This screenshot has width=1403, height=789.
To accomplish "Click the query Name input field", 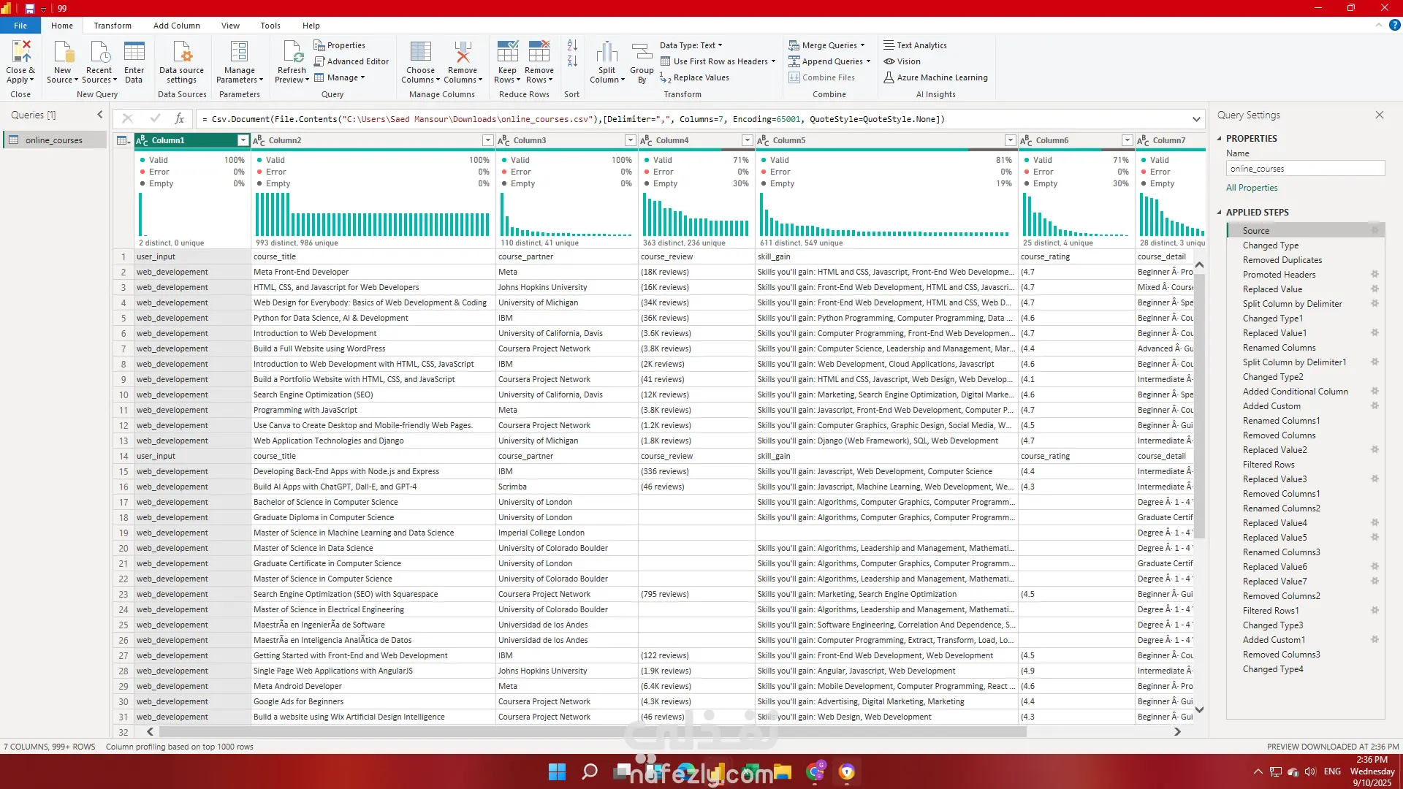I will (x=1305, y=169).
